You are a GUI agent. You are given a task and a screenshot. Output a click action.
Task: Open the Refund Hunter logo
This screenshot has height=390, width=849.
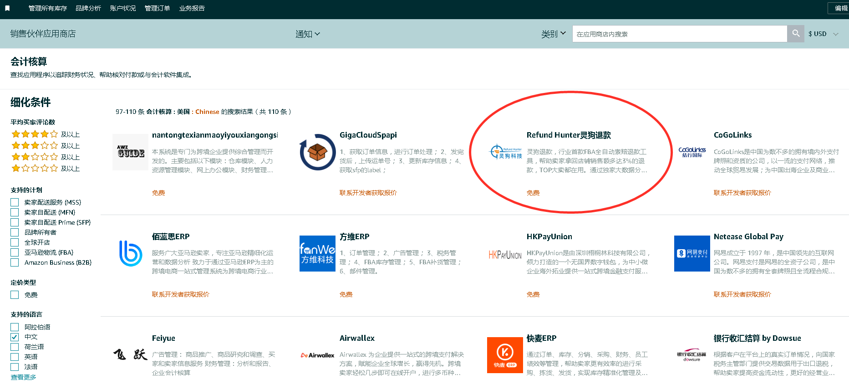click(505, 152)
